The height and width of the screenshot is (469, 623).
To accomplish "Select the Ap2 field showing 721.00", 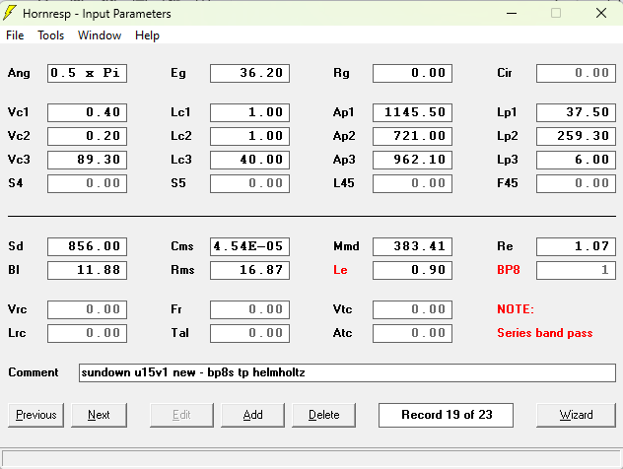I will tap(412, 136).
